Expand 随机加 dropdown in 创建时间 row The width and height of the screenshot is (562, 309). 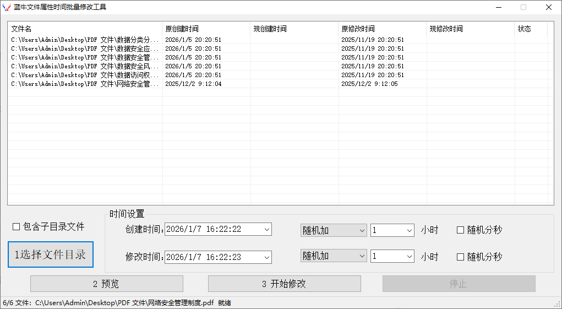[x=362, y=230]
